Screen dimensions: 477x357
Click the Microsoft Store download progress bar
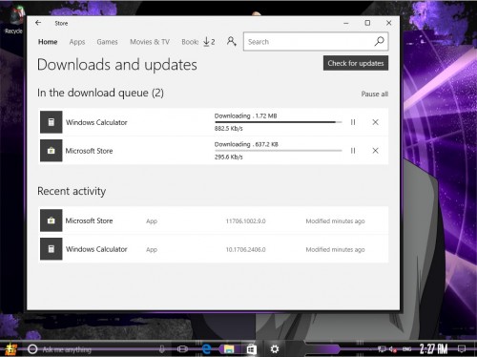[x=279, y=151]
